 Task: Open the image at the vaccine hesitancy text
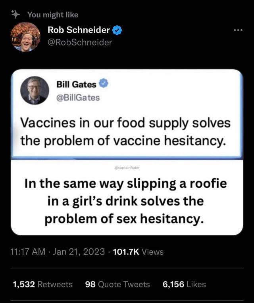pyautogui.click(x=125, y=131)
